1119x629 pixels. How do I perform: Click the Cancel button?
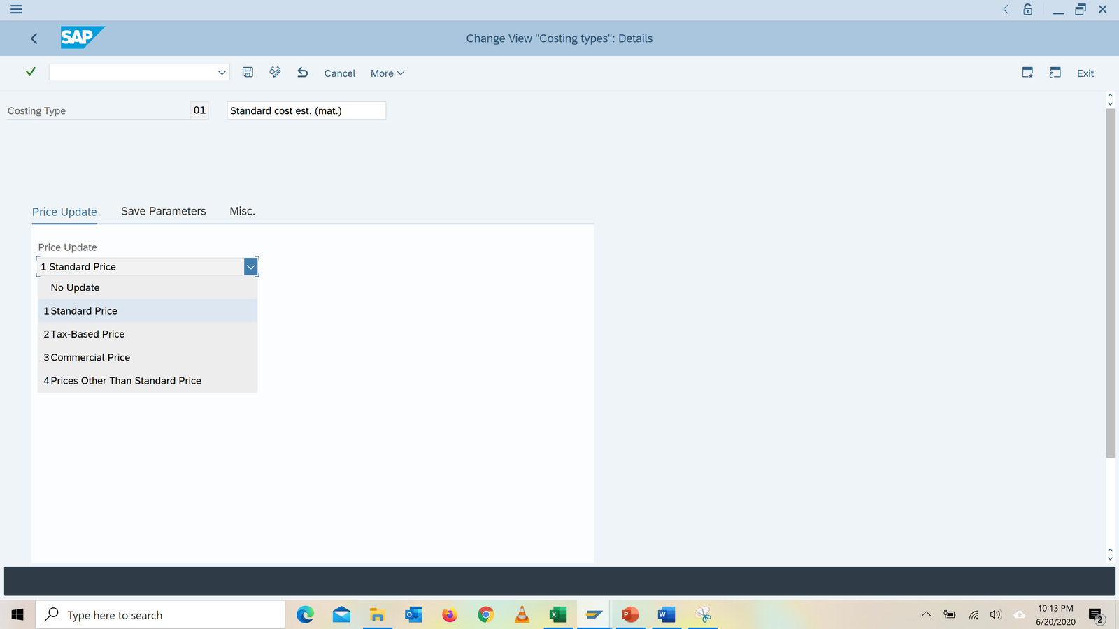[x=339, y=73]
